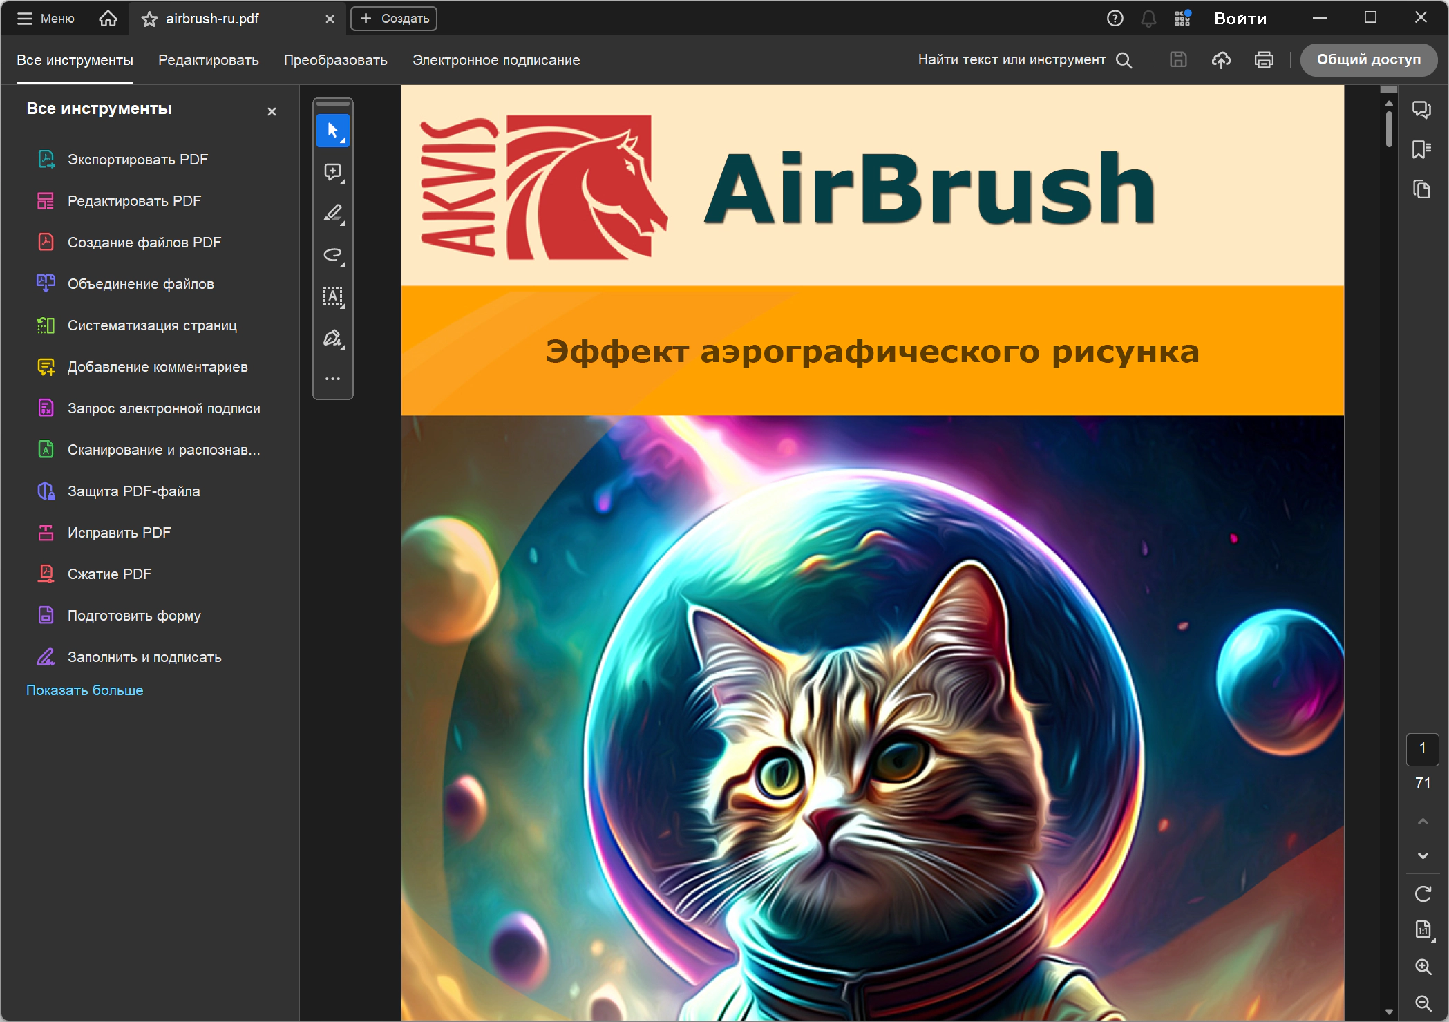Open the comments panel icon
Viewport: 1449px width, 1022px height.
pos(1421,109)
